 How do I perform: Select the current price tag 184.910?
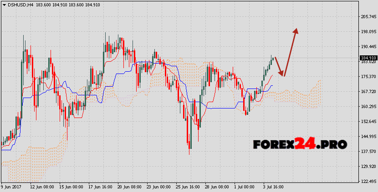368,58
